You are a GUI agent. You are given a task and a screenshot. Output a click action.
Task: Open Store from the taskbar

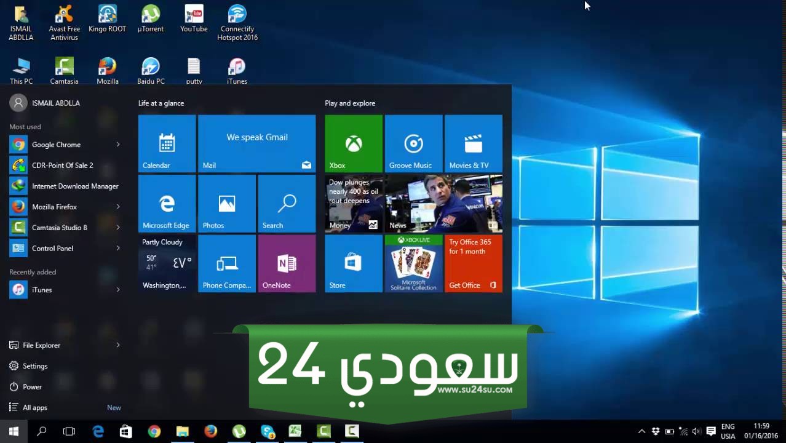point(126,431)
